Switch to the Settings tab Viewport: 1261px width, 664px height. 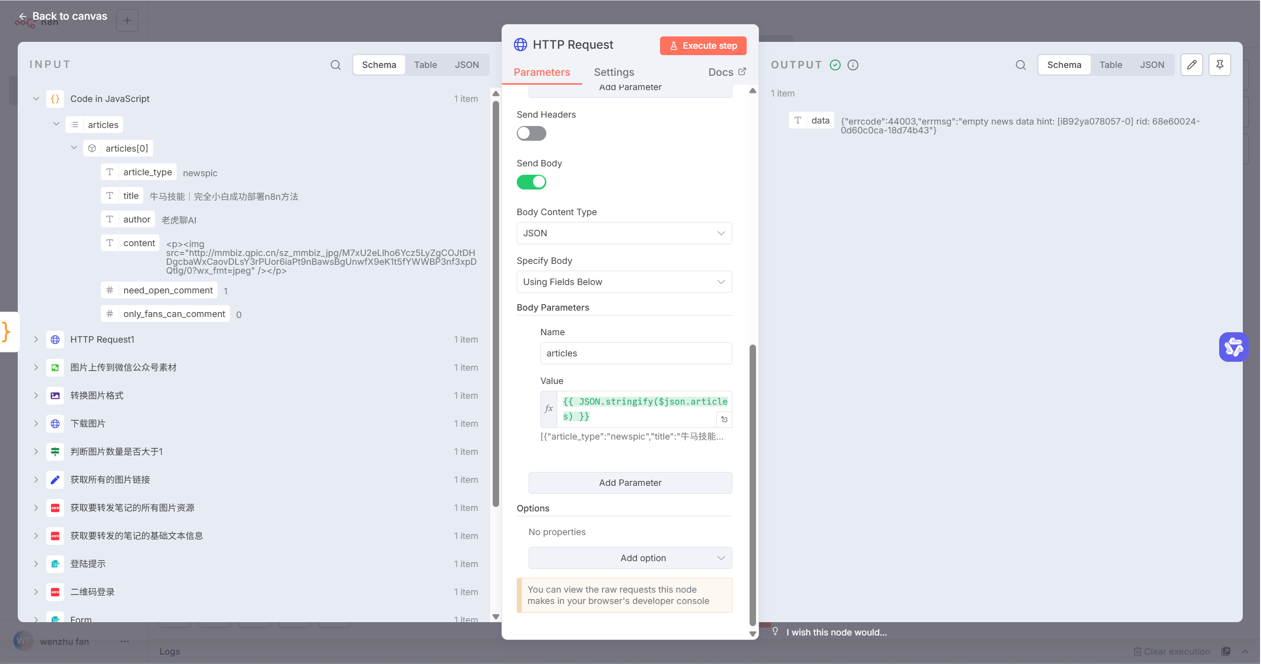614,72
